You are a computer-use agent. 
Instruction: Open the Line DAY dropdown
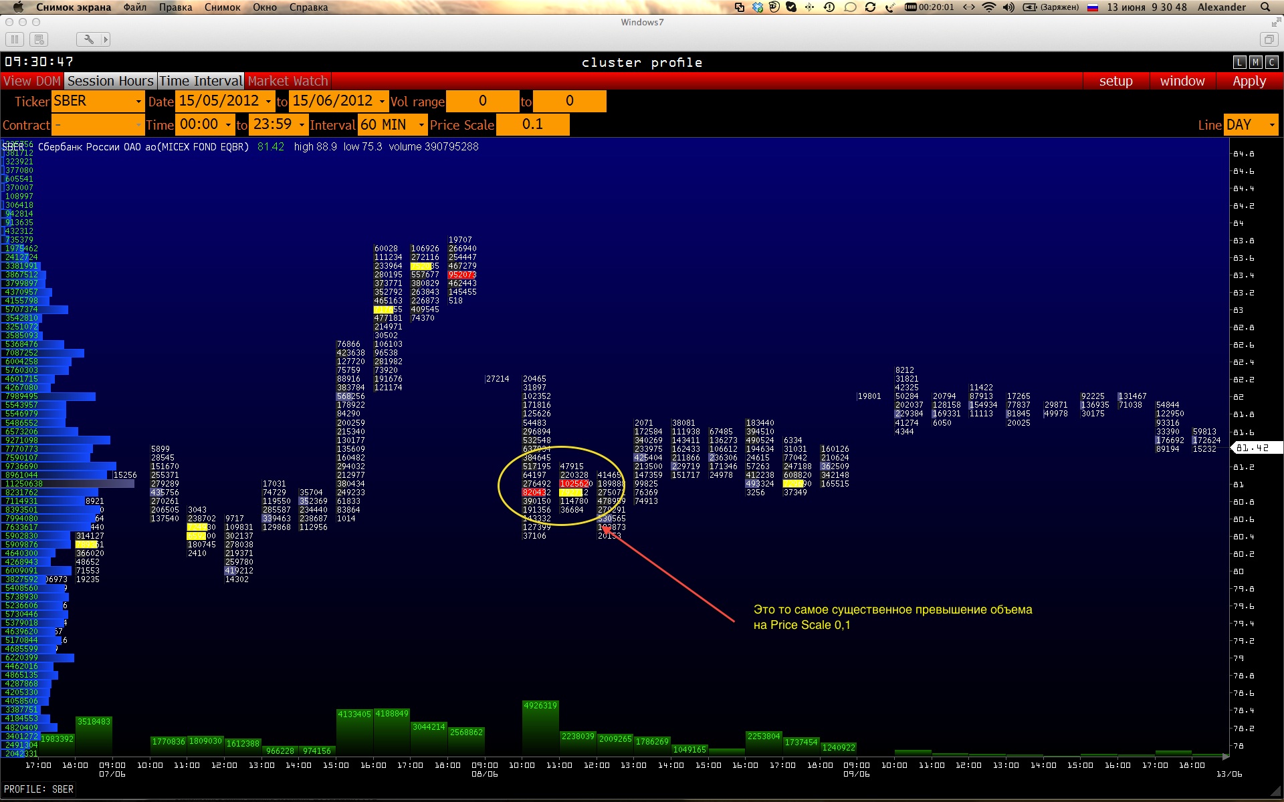(1271, 125)
